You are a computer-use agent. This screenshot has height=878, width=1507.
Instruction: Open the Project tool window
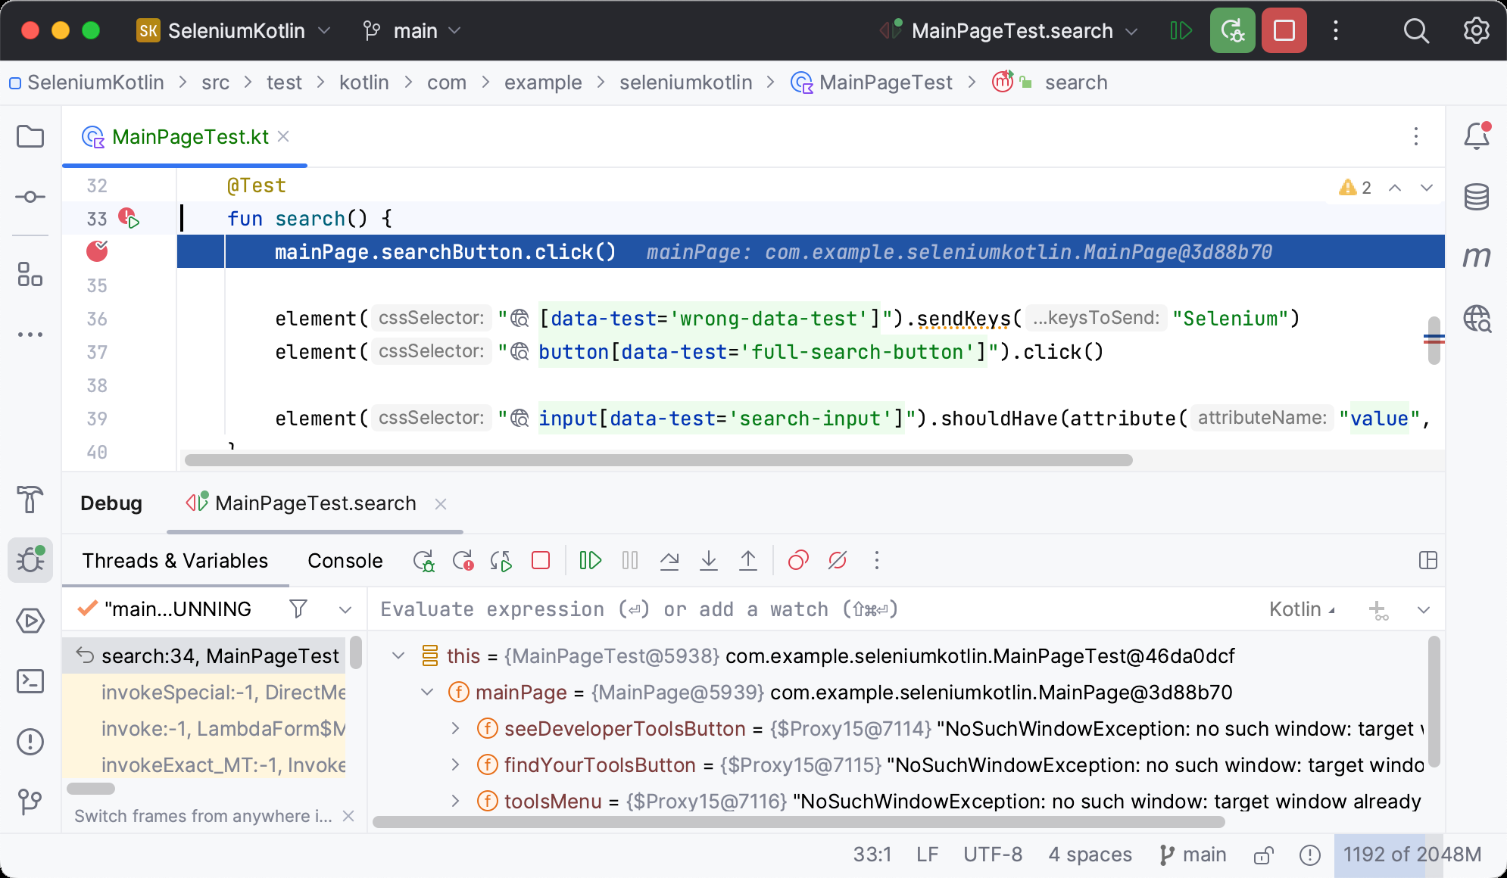coord(30,136)
